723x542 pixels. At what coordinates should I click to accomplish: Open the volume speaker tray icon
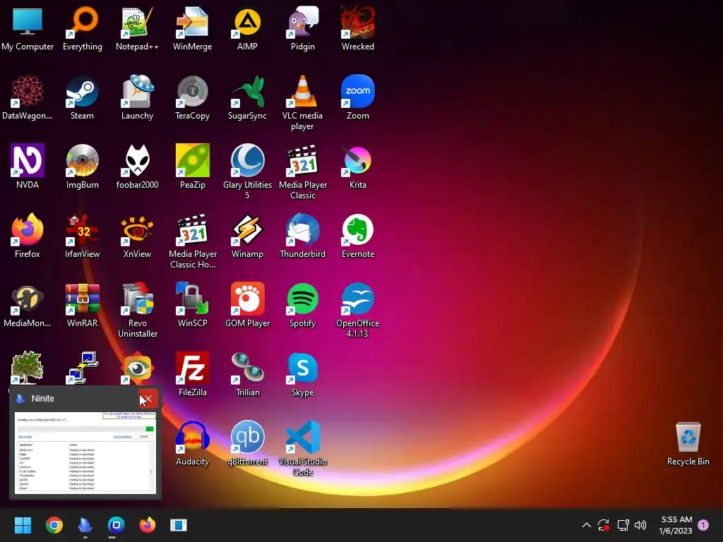(x=640, y=525)
